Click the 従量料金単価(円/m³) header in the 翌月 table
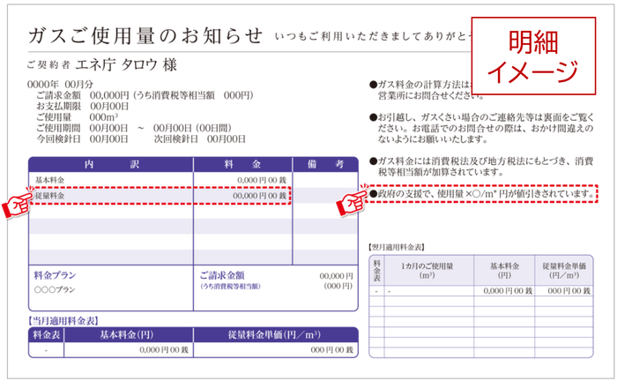This screenshot has height=381, width=617. click(564, 271)
